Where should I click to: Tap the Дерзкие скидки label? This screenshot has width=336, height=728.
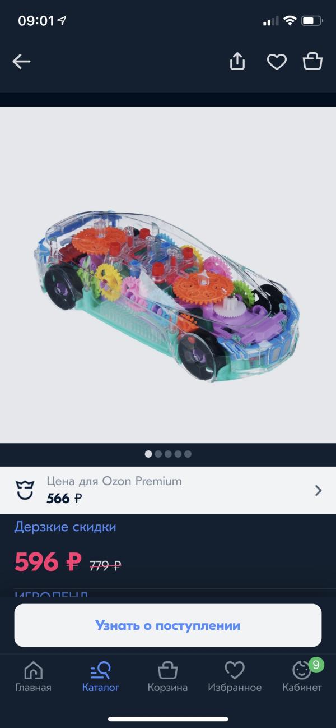coord(66,527)
